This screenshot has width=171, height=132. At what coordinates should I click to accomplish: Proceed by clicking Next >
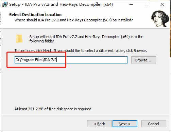tap(125, 124)
